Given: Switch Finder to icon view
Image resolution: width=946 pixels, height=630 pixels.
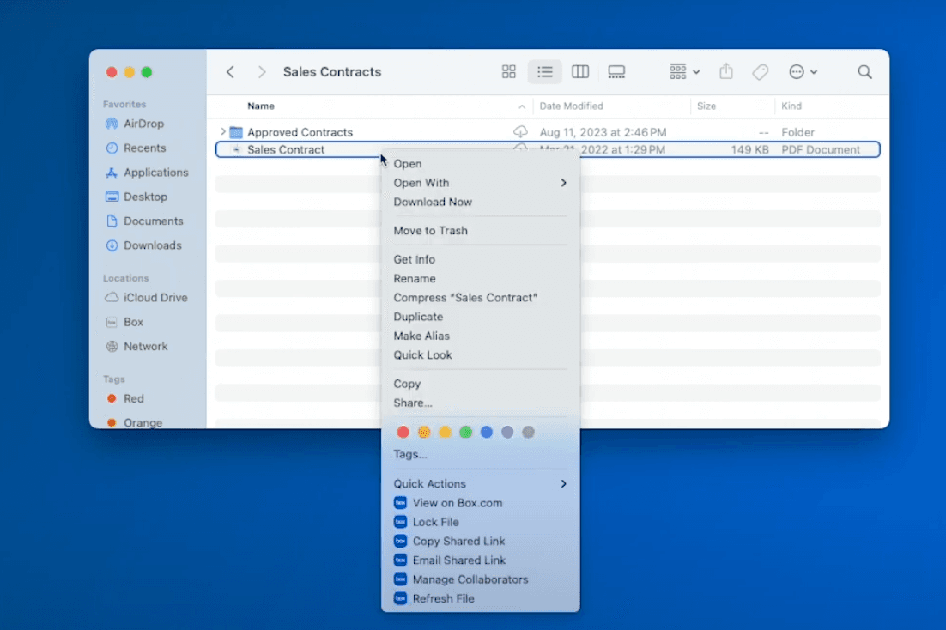Looking at the screenshot, I should [509, 72].
